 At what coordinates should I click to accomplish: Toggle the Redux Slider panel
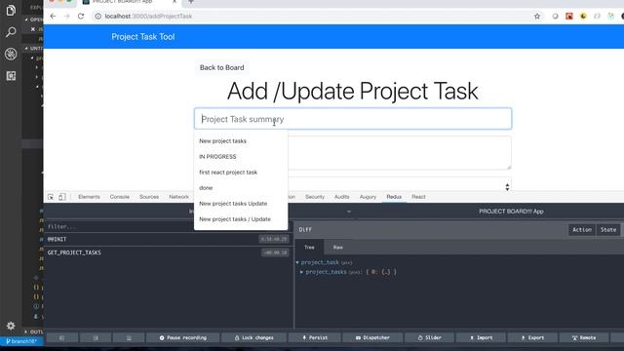point(429,337)
